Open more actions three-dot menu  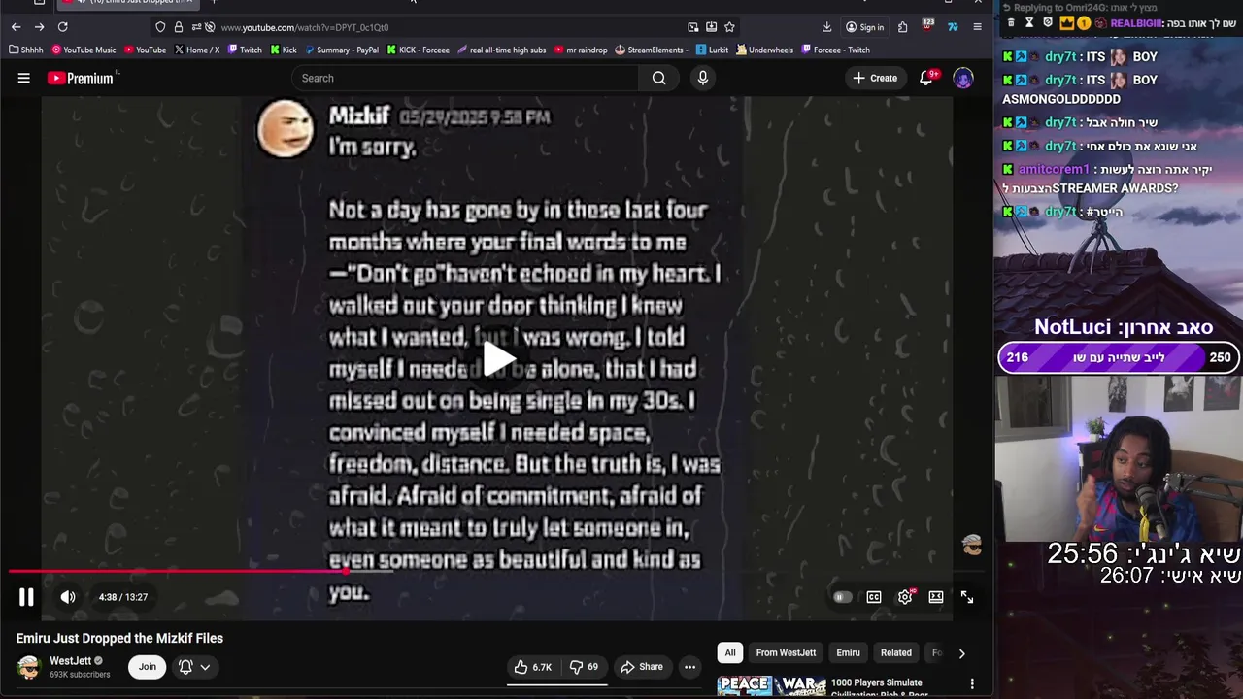coord(689,667)
